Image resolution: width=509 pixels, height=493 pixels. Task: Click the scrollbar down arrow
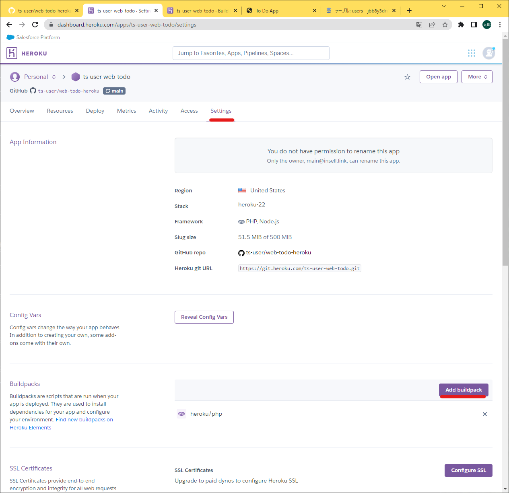(505, 489)
